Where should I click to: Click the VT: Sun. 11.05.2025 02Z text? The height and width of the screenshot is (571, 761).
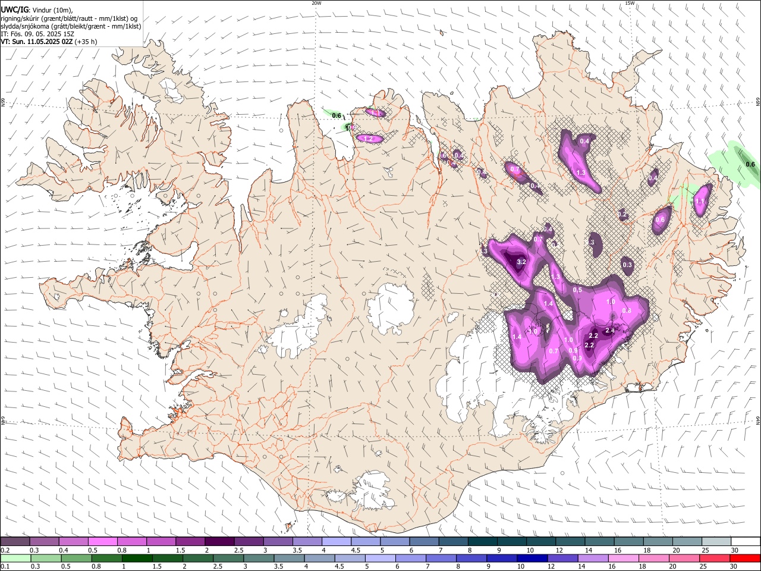click(37, 42)
